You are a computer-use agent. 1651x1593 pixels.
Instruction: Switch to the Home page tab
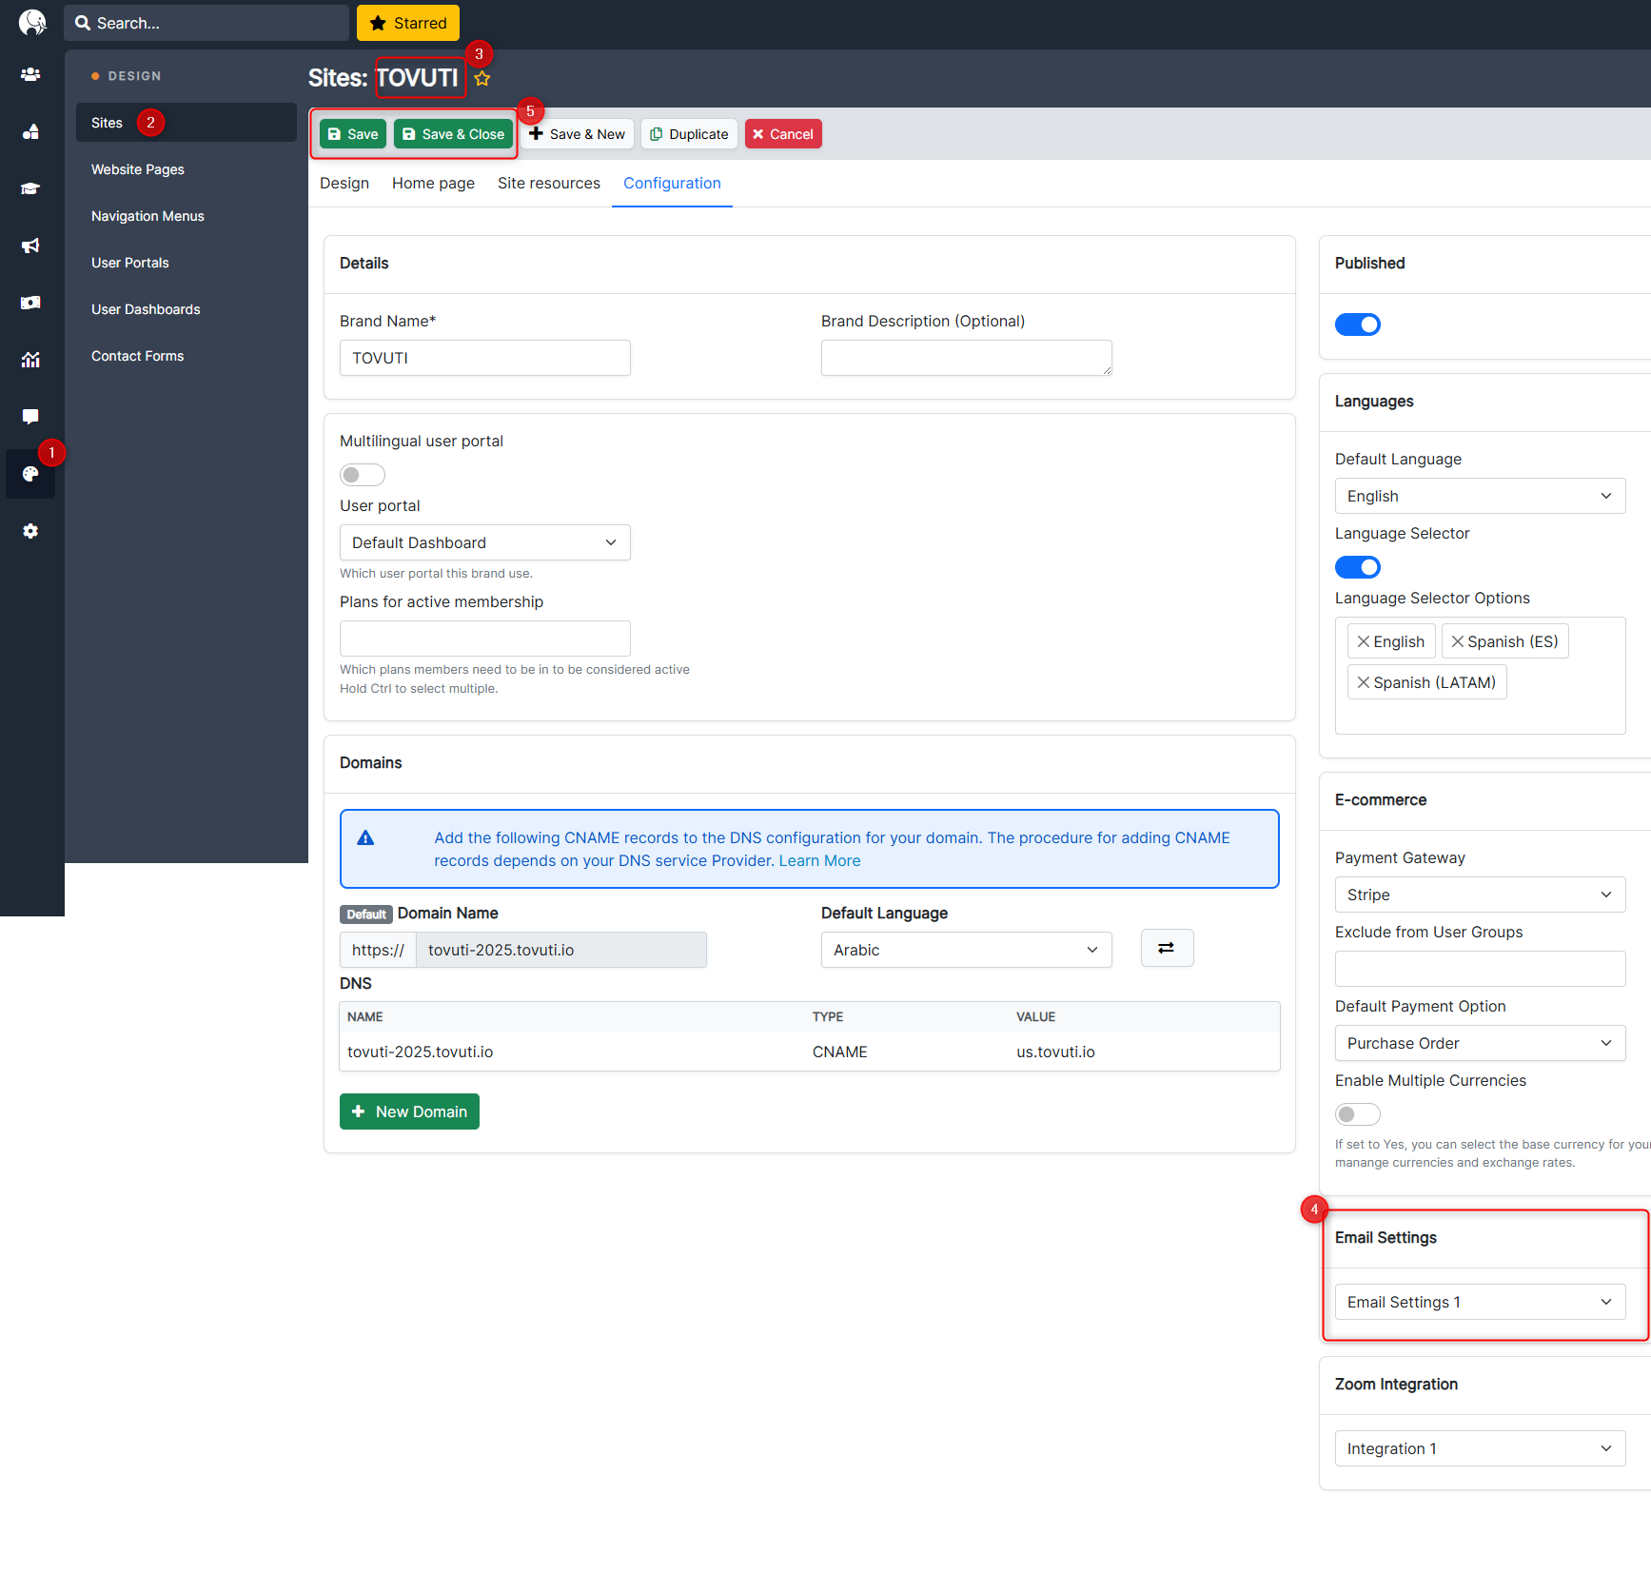pos(433,183)
